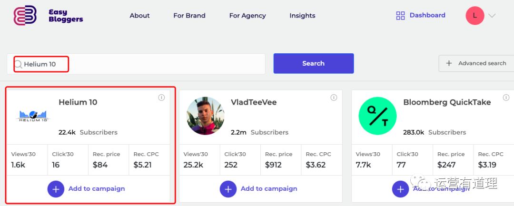Click plus icon under Bloomberg QuickTake card

pos(400,189)
